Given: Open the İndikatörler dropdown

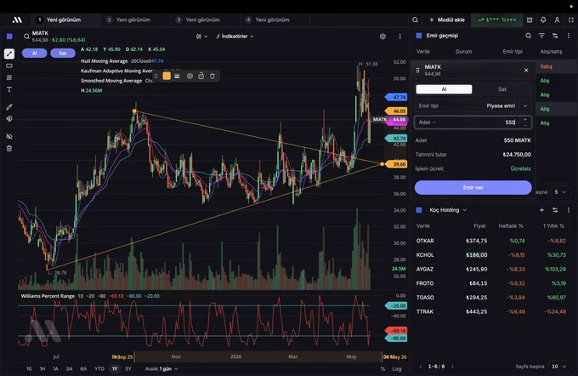Looking at the screenshot, I should click(235, 37).
